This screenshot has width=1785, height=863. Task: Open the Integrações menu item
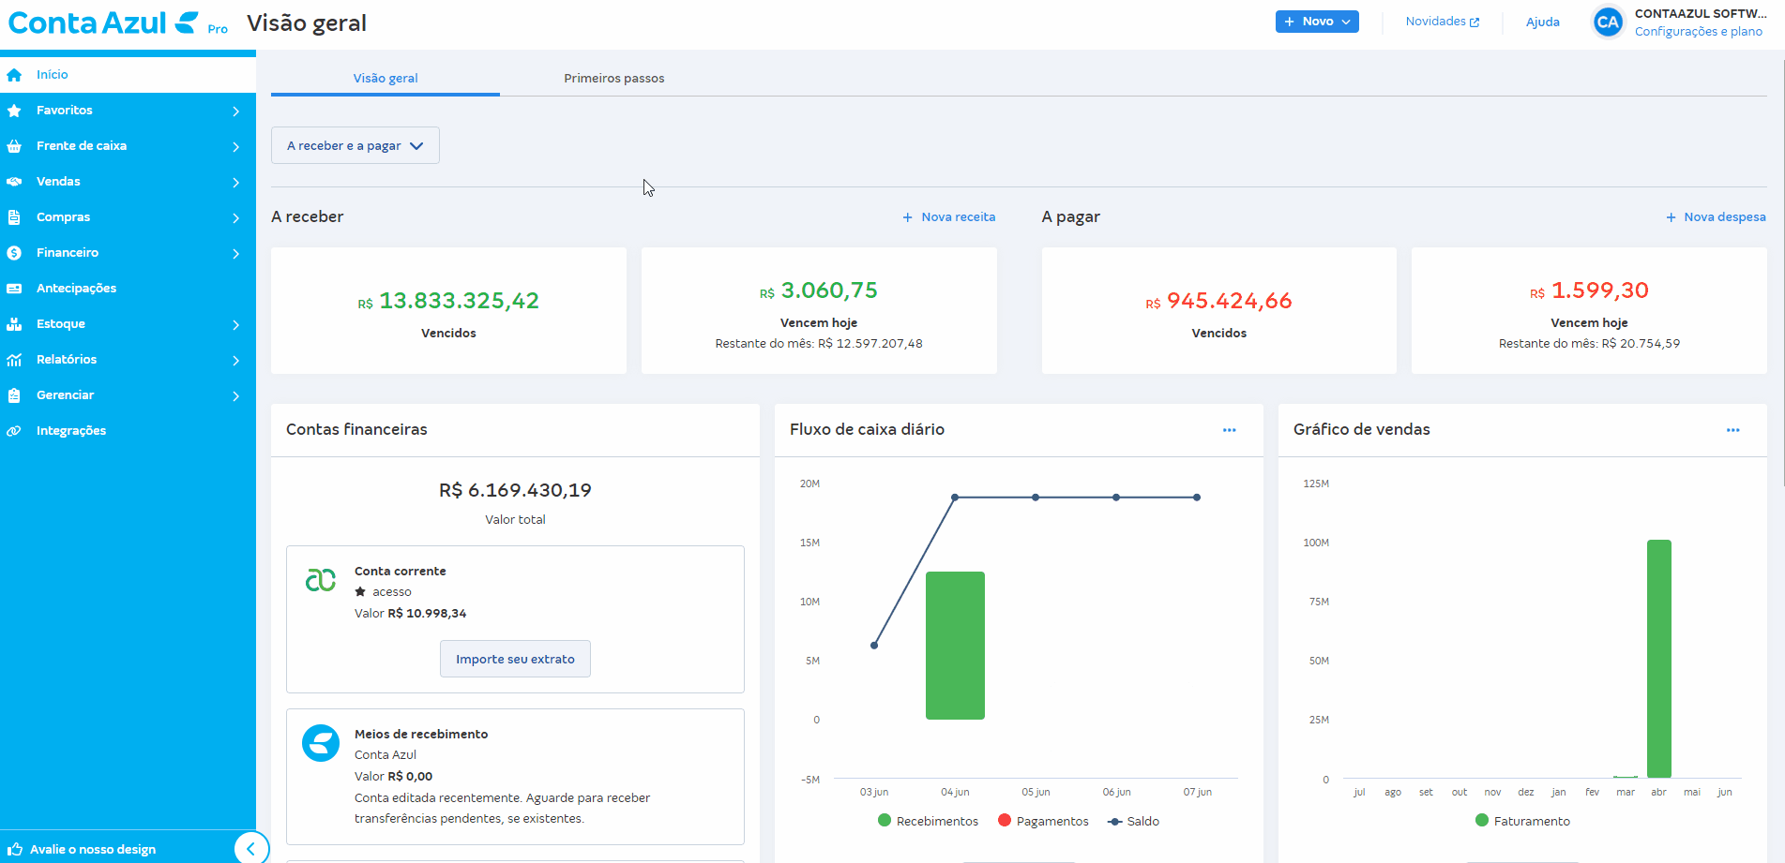click(x=128, y=431)
